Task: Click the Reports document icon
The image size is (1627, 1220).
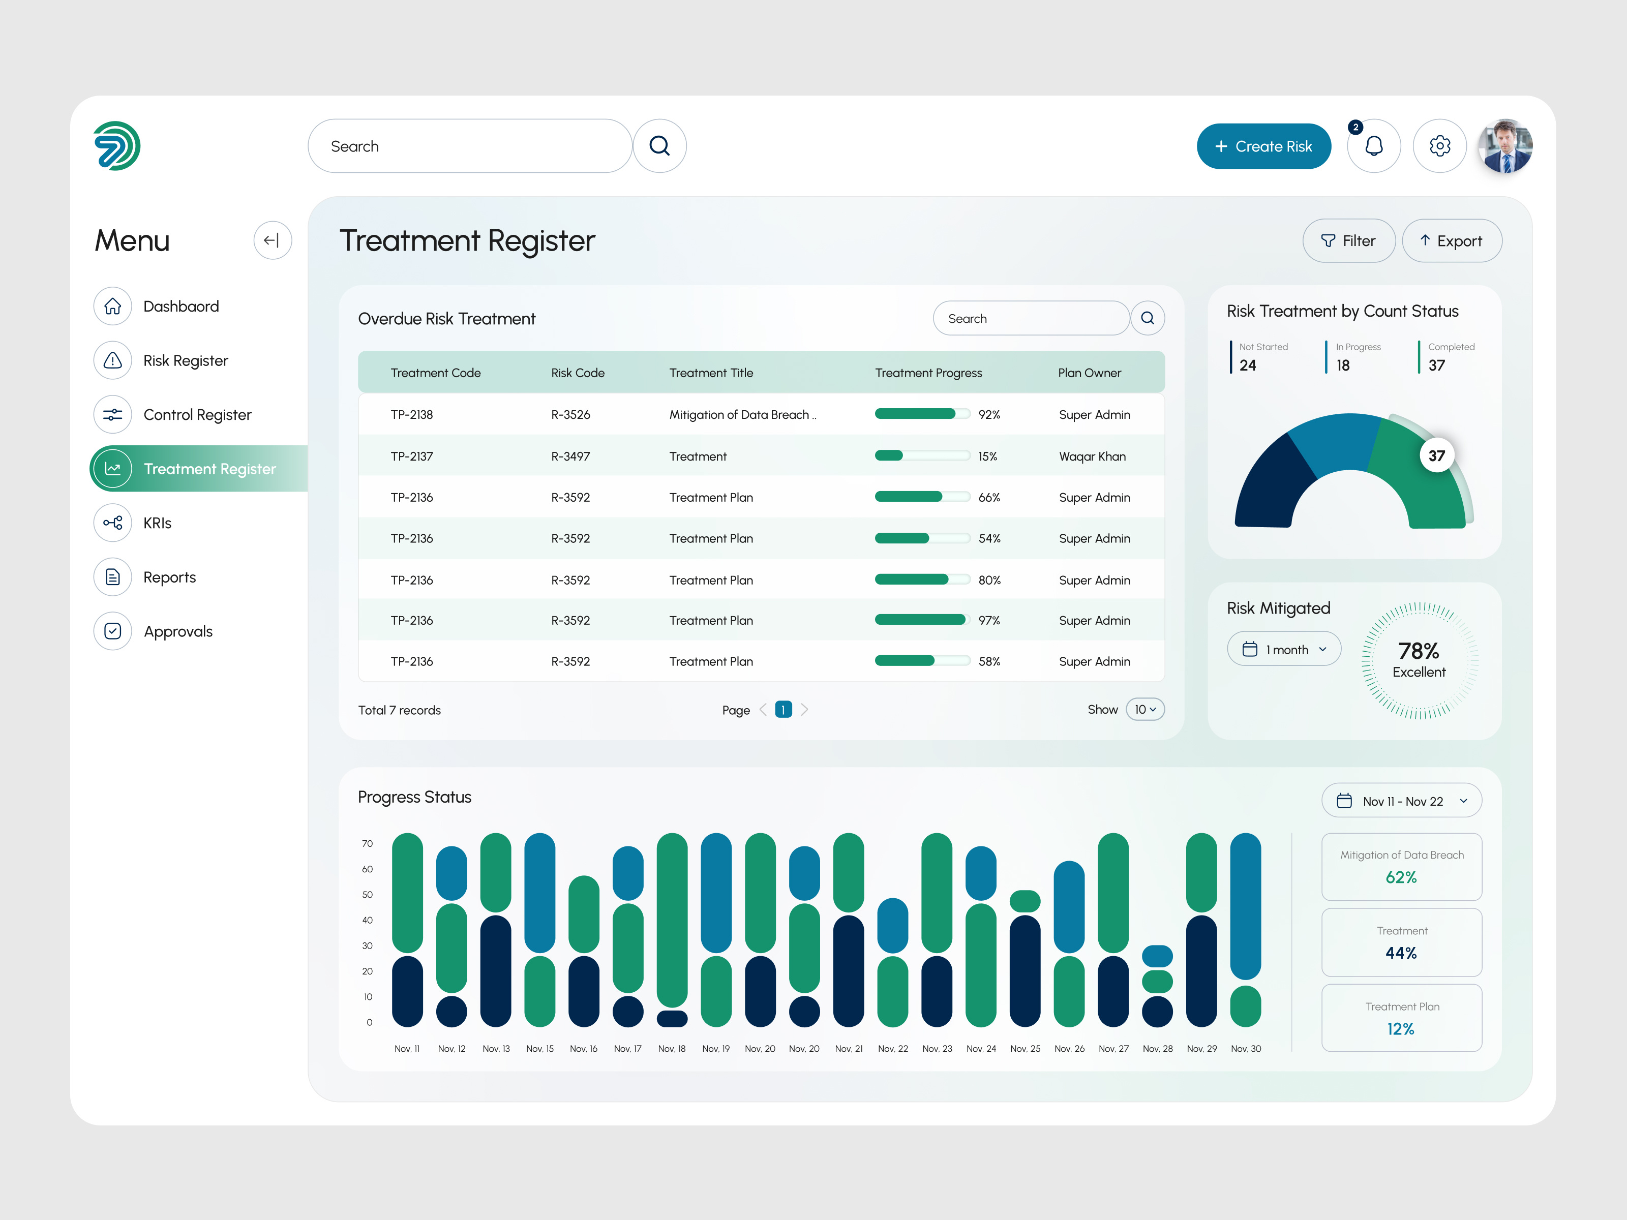Action: (x=113, y=577)
